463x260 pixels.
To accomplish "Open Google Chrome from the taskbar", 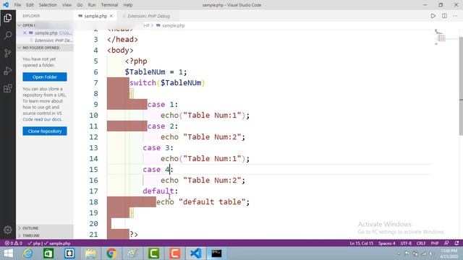I will pyautogui.click(x=111, y=253).
